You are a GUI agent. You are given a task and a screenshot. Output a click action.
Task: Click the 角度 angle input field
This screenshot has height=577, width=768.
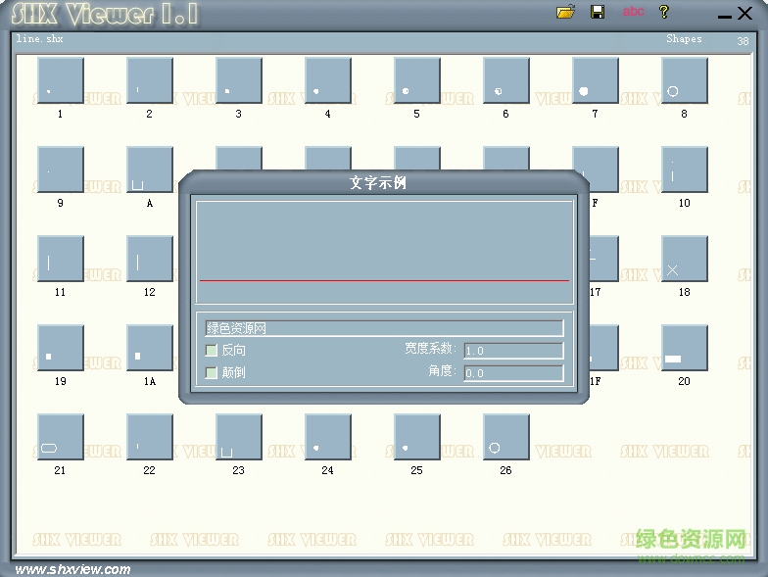coord(513,373)
